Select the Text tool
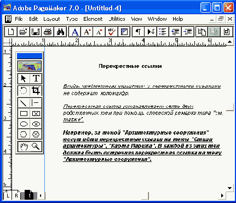This screenshot has height=203, width=236. (36, 79)
